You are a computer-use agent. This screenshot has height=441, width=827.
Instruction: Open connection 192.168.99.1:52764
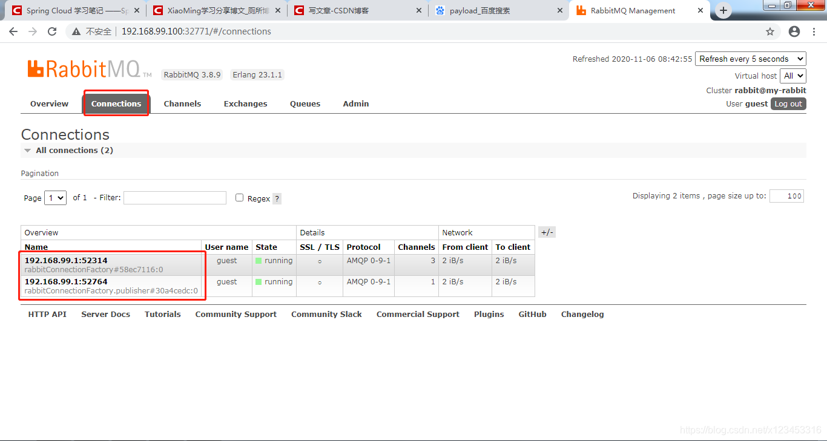coord(66,282)
